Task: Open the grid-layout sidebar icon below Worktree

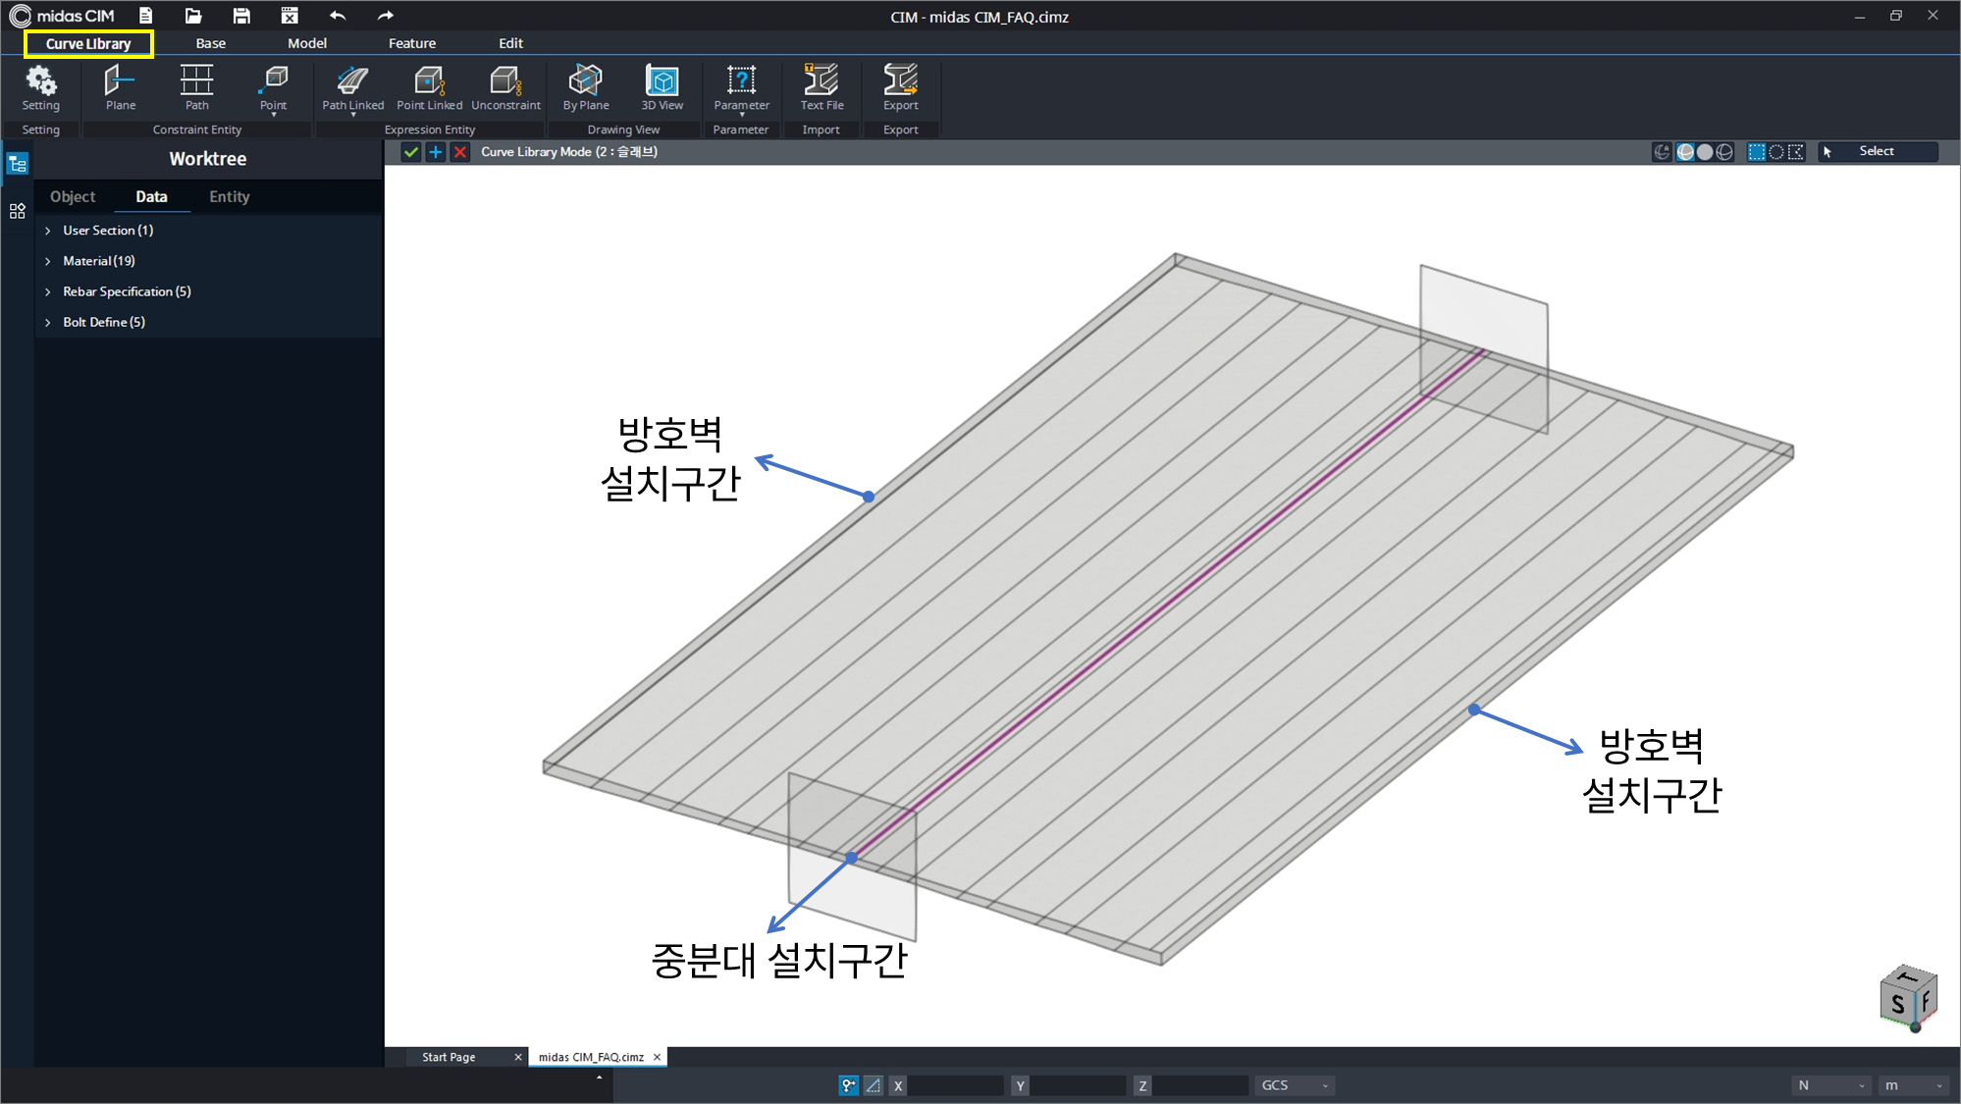Action: point(18,211)
